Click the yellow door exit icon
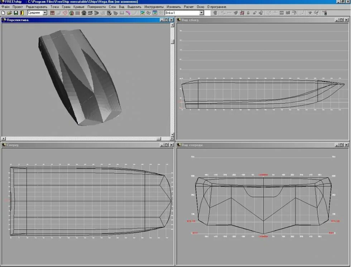The image size is (351, 267). [22, 13]
